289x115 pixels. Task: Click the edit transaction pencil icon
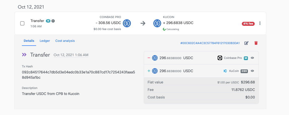point(246,43)
